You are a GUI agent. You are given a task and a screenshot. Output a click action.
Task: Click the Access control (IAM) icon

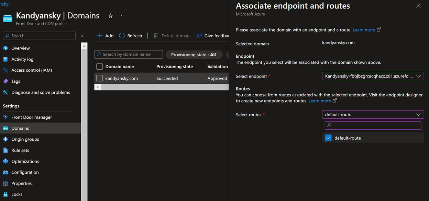coord(5,70)
